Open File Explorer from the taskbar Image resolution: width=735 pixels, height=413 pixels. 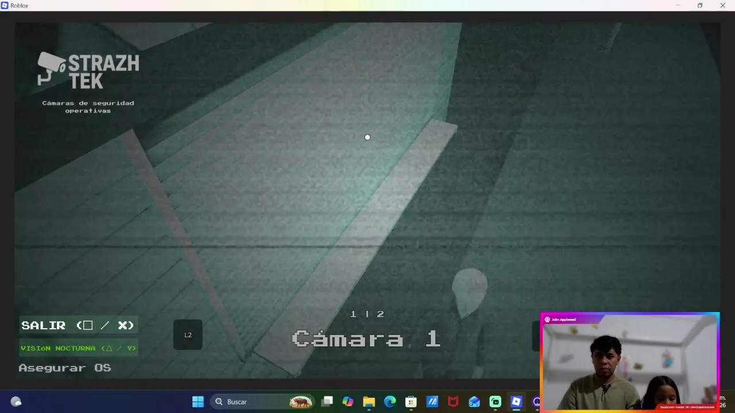(x=369, y=402)
